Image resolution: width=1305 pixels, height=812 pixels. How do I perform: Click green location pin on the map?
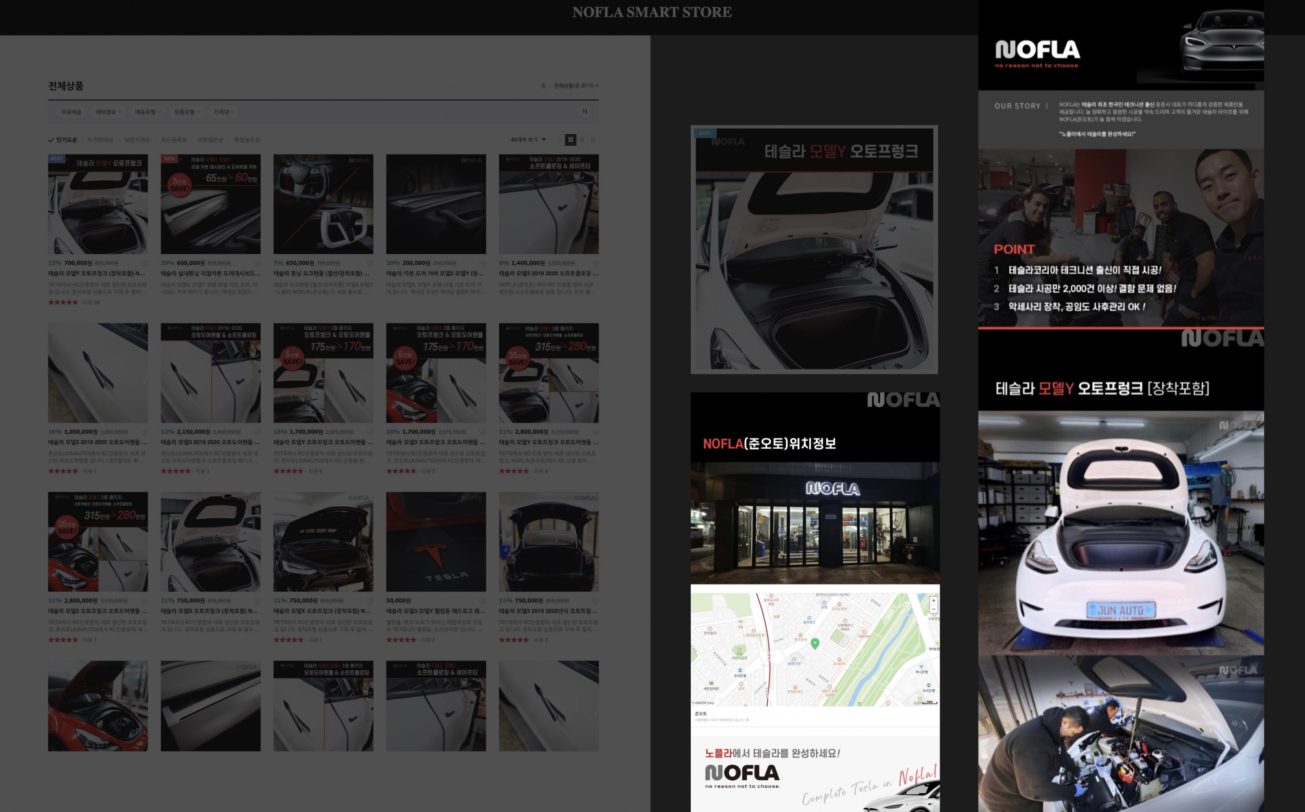(815, 644)
